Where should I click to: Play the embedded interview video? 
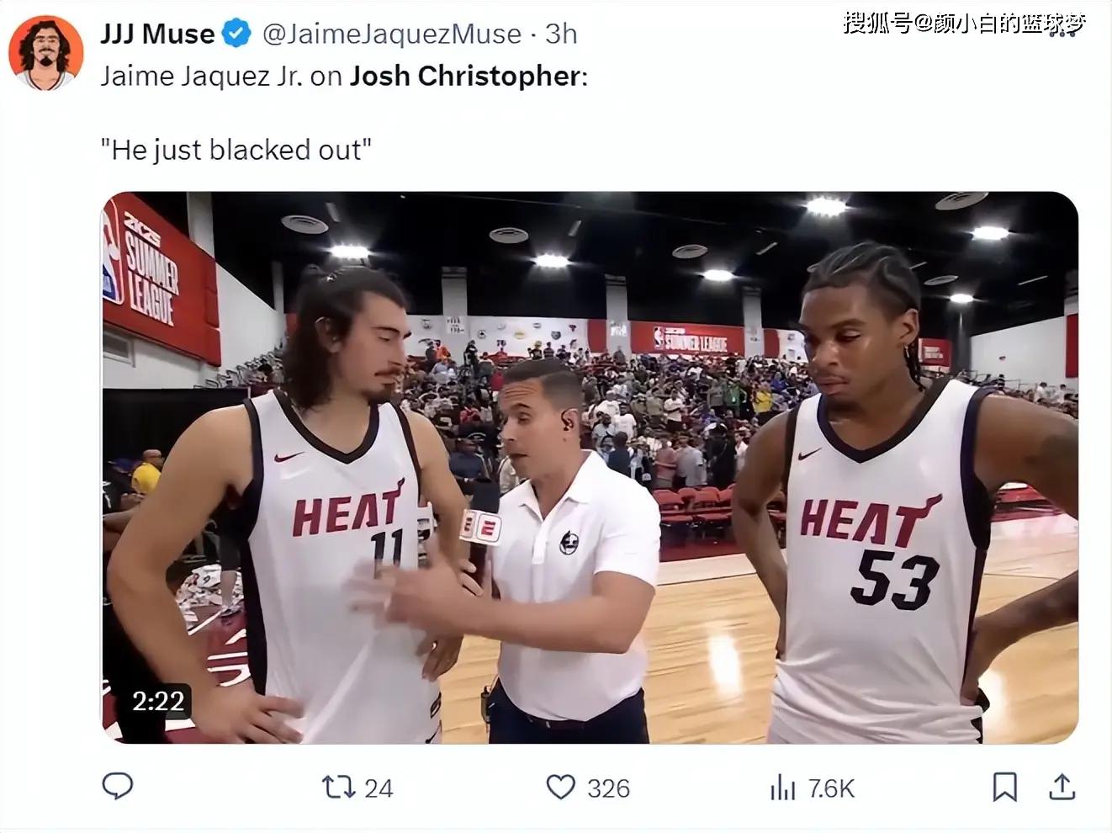590,468
